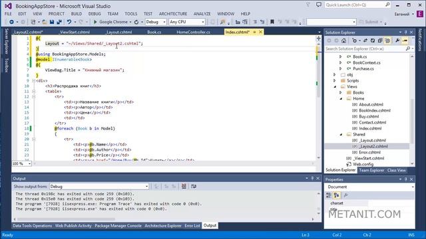This screenshot has width=426, height=239.
Task: Open the Toolbox side tab
Action: (7, 65)
